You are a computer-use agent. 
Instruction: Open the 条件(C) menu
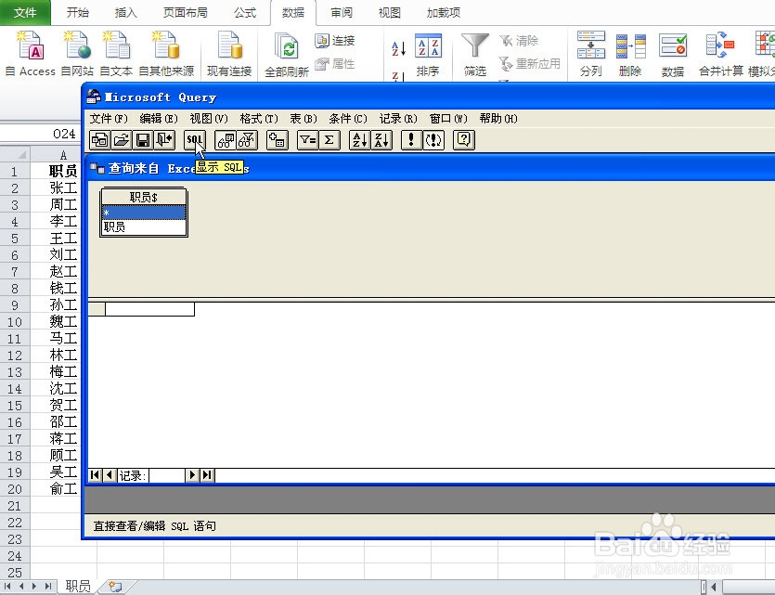(348, 119)
